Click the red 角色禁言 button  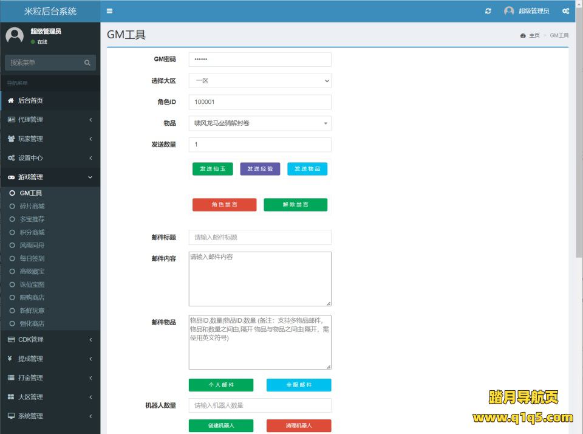(224, 205)
